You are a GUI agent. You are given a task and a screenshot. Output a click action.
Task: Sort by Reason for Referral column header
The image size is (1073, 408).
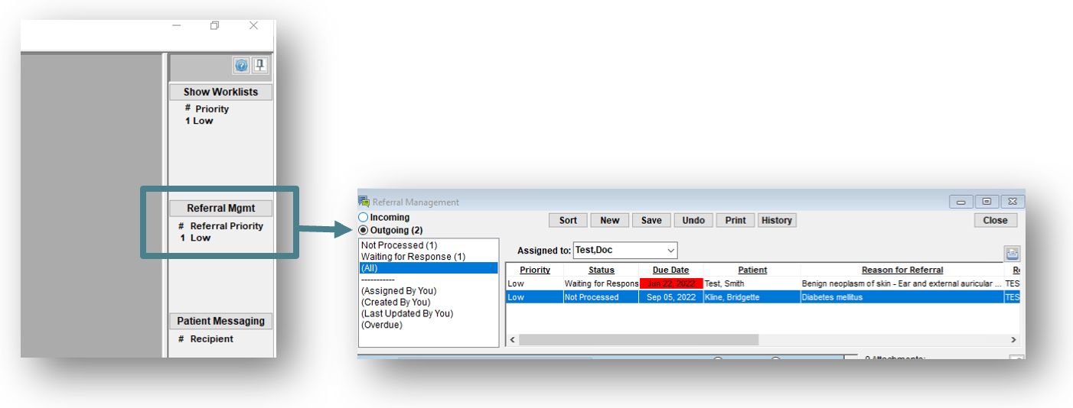[x=902, y=270]
